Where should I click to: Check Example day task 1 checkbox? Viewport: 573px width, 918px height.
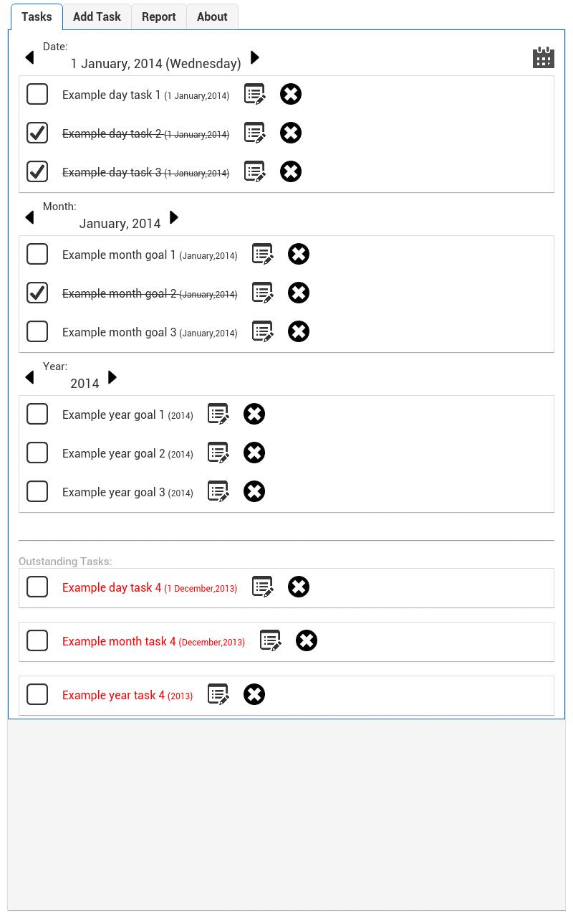[37, 94]
